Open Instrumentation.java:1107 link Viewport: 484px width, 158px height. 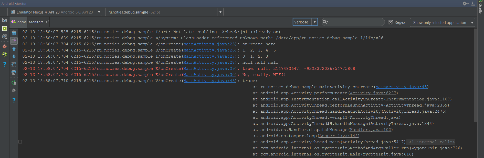[418, 99]
